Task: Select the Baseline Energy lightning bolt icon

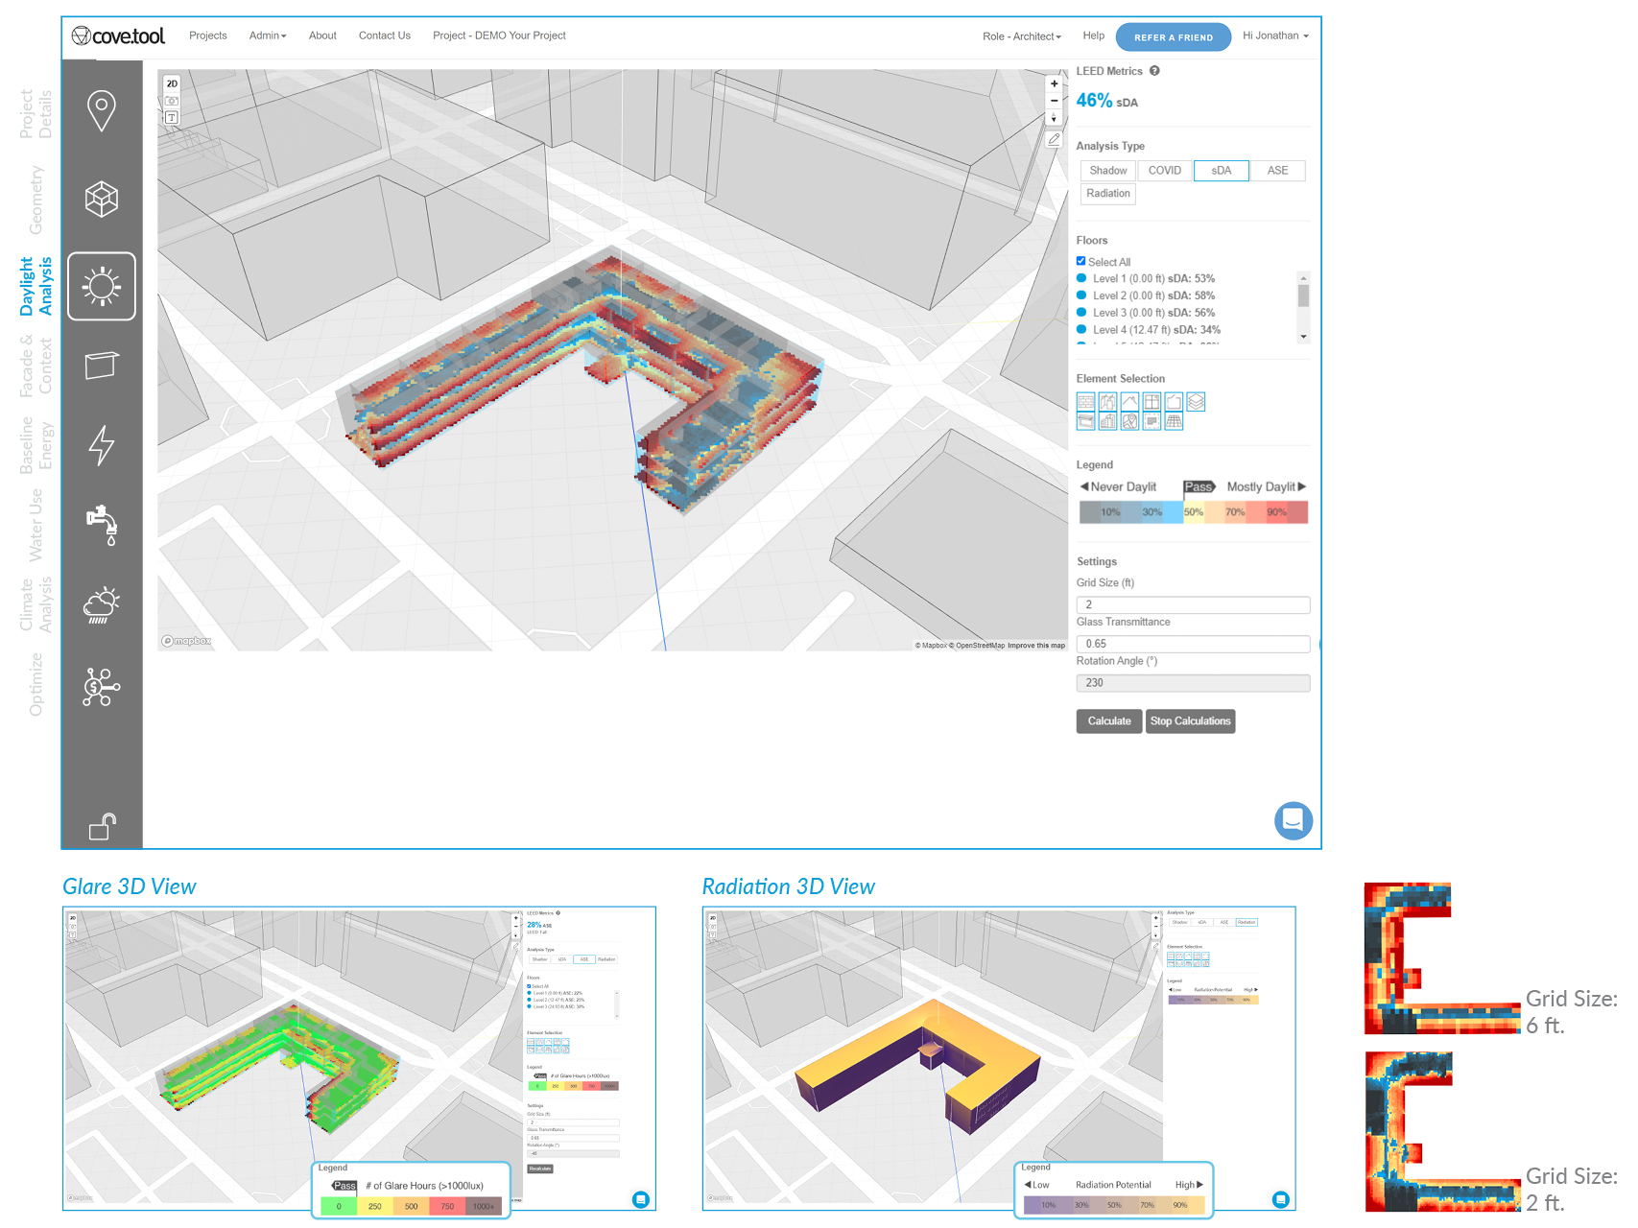Action: tap(102, 445)
